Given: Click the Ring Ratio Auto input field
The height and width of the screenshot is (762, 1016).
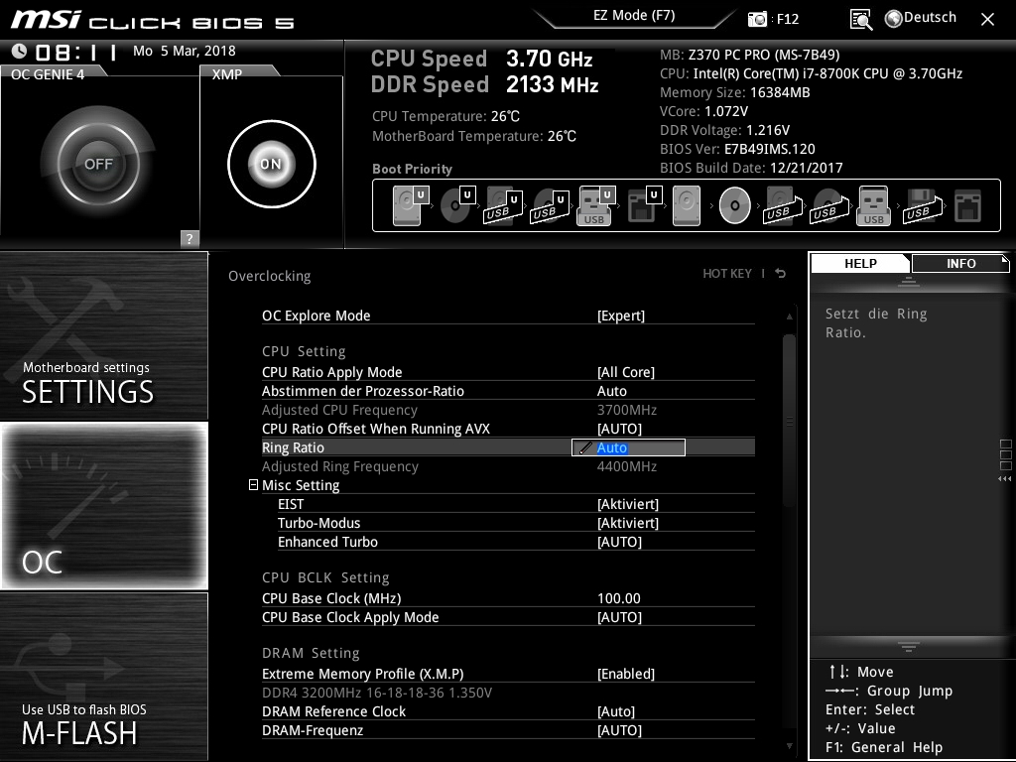Looking at the screenshot, I should coord(628,447).
